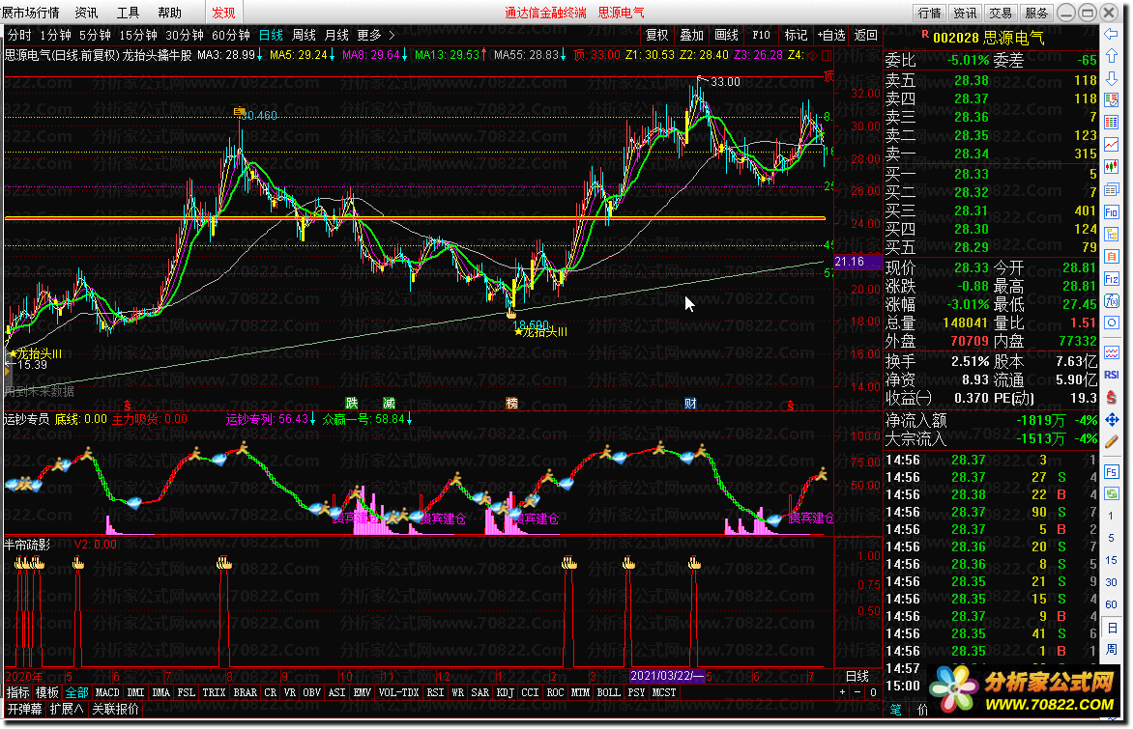Click the 叠加 overlay button
1133x729 pixels.
tap(691, 35)
